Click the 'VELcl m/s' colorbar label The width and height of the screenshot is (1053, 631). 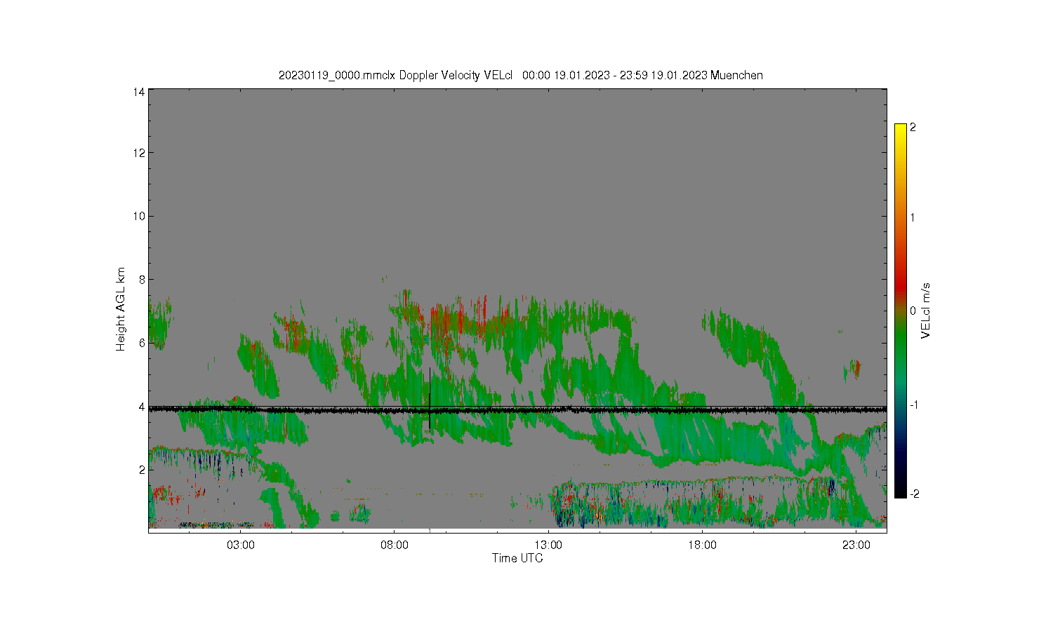[x=926, y=311]
